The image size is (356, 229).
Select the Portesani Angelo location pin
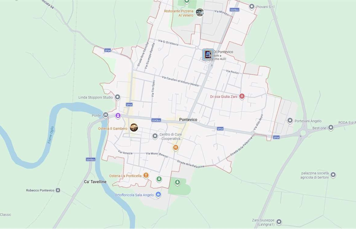290,120
